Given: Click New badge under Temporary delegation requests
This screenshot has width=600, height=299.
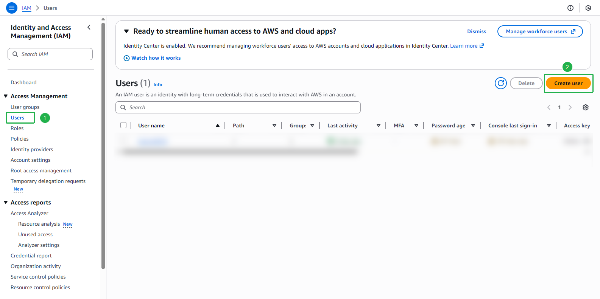Looking at the screenshot, I should click(19, 189).
